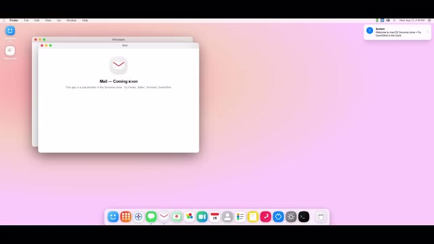
Task: Maximize the Mail window
Action: point(50,45)
